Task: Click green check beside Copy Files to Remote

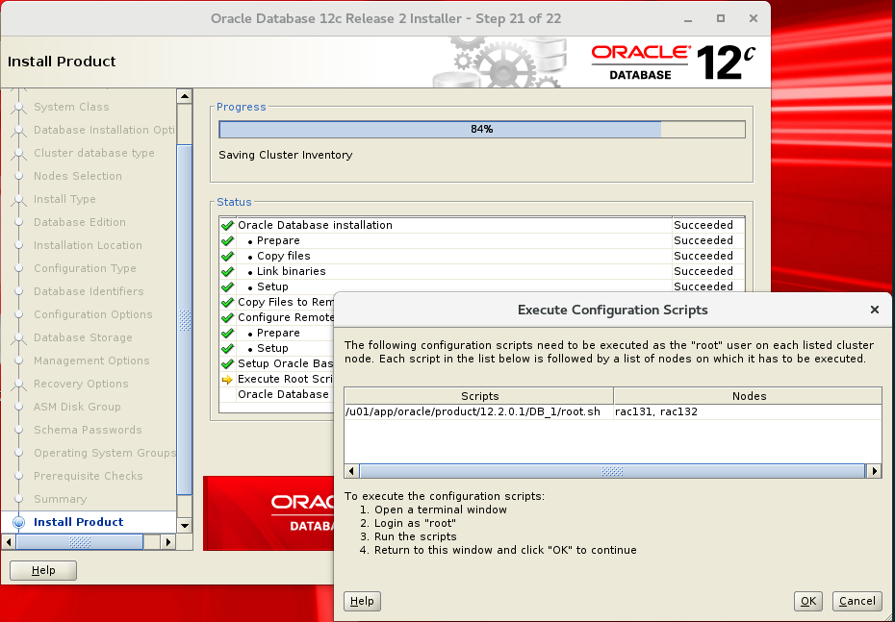Action: [x=227, y=302]
